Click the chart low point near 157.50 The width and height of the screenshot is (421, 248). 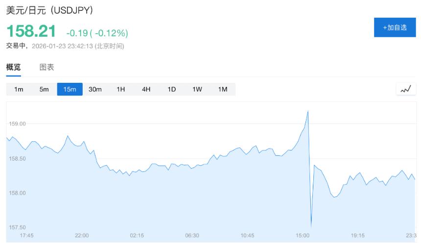[x=311, y=226]
